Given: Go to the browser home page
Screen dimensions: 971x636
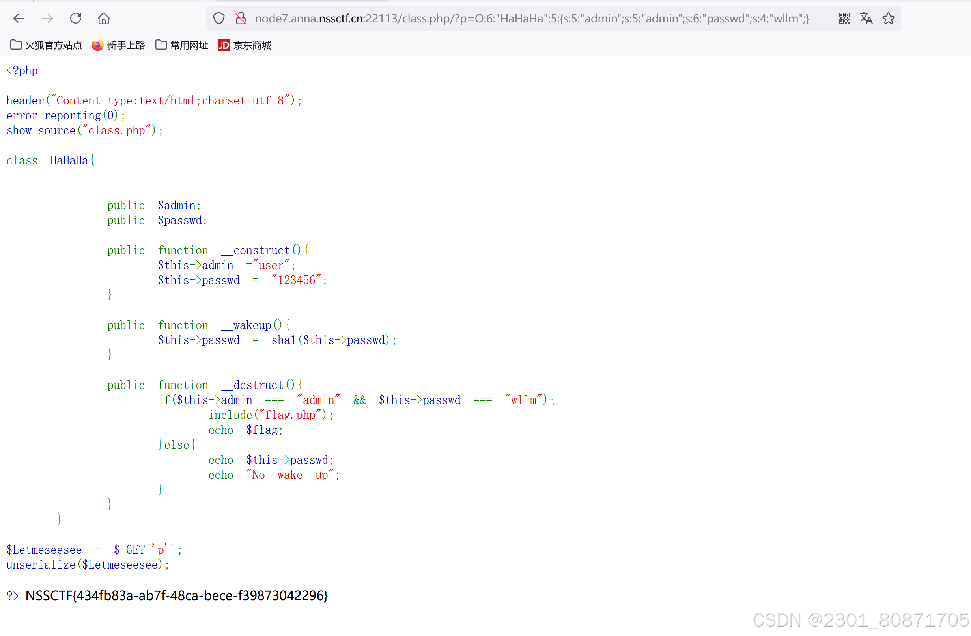Looking at the screenshot, I should (104, 19).
